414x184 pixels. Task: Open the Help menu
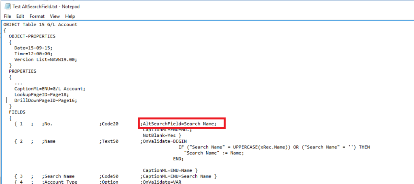click(x=70, y=16)
